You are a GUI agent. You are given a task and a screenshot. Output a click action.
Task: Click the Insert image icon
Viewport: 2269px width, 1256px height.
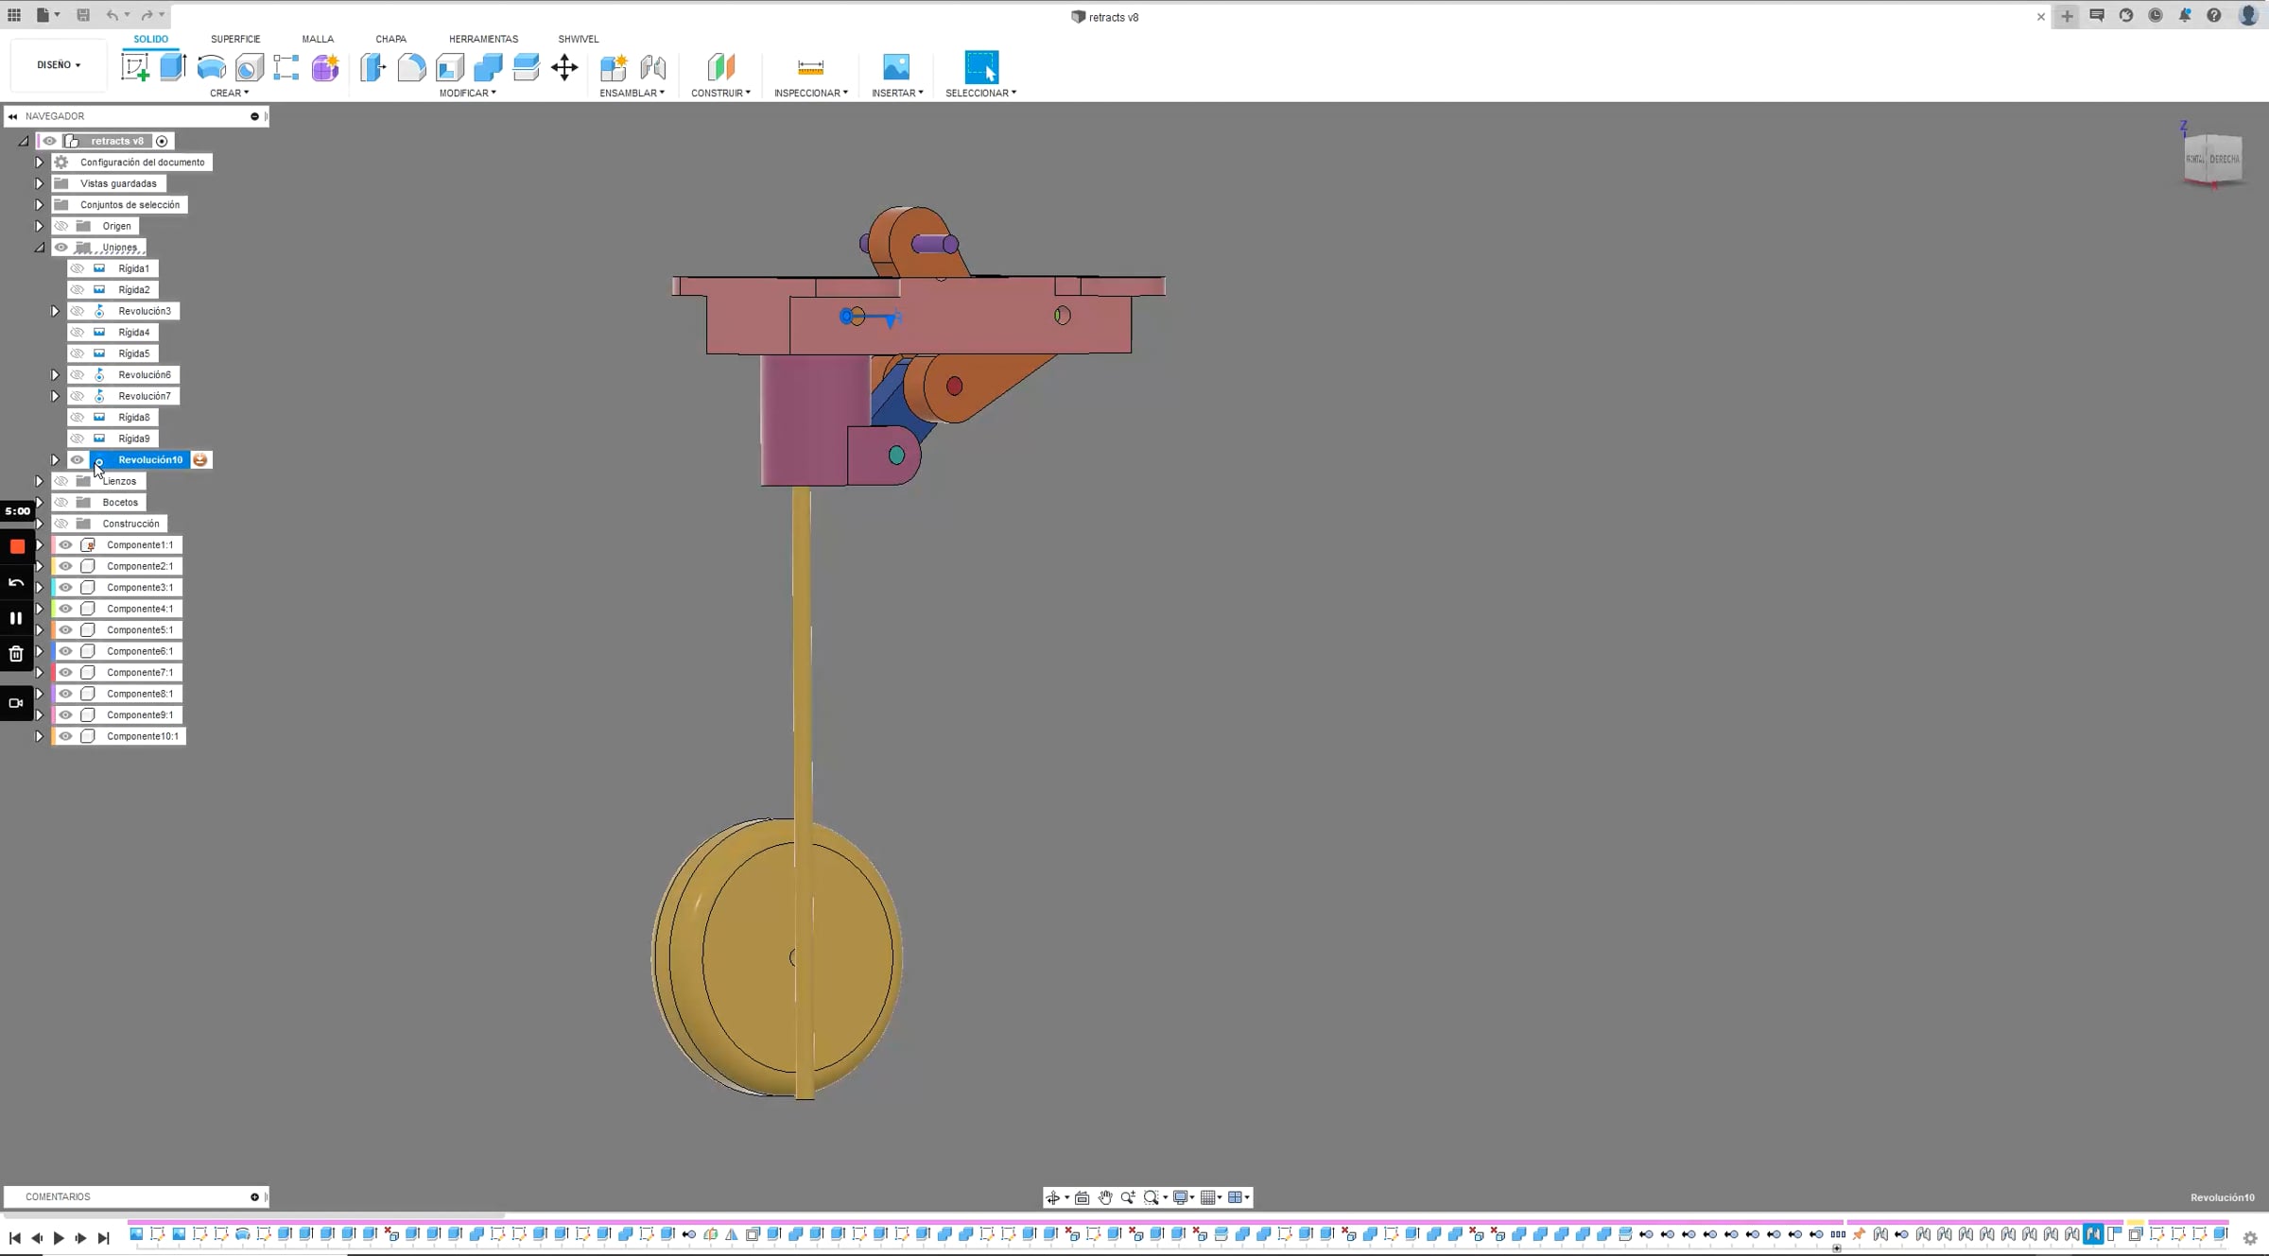pyautogui.click(x=896, y=67)
